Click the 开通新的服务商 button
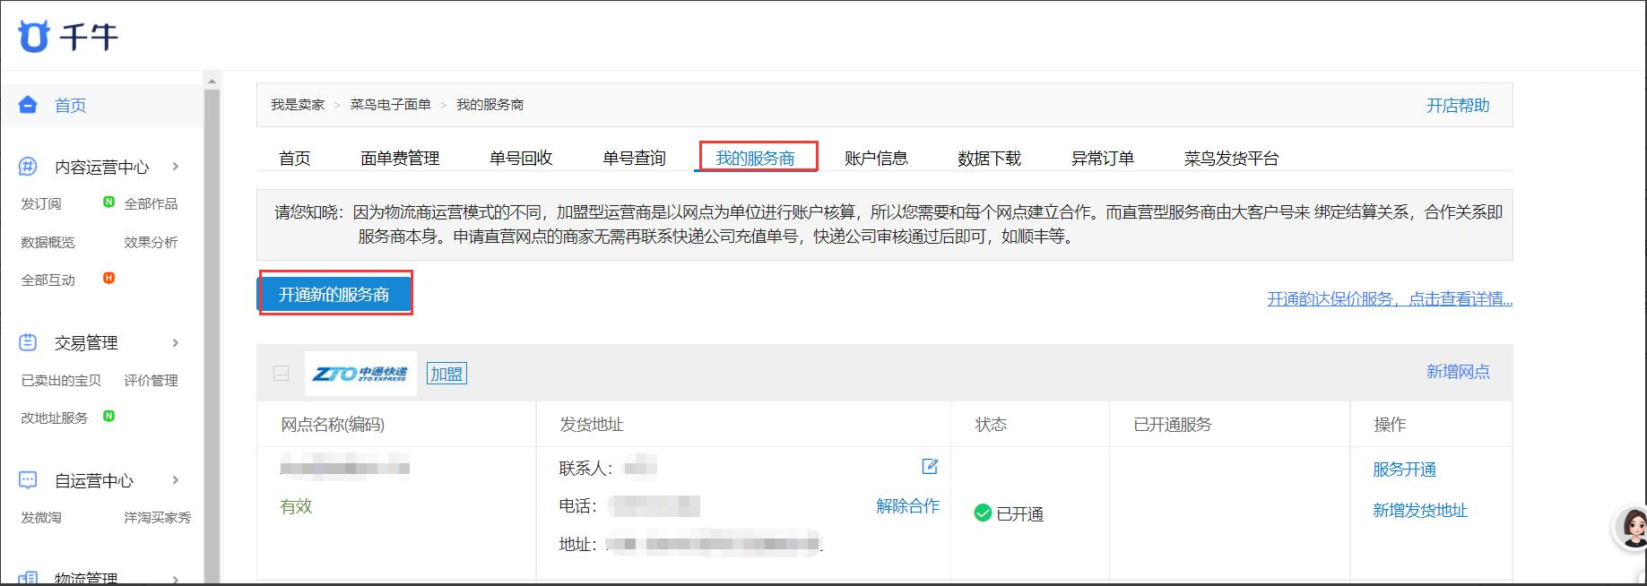1647x586 pixels. [334, 295]
